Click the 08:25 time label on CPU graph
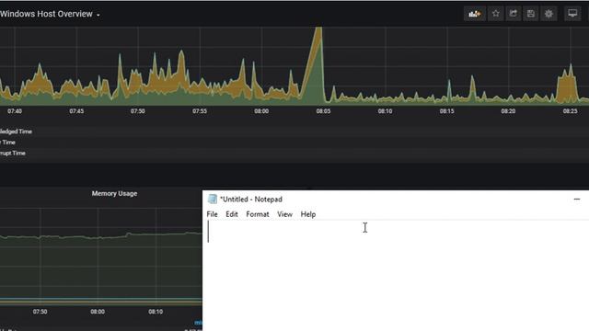 click(x=570, y=111)
